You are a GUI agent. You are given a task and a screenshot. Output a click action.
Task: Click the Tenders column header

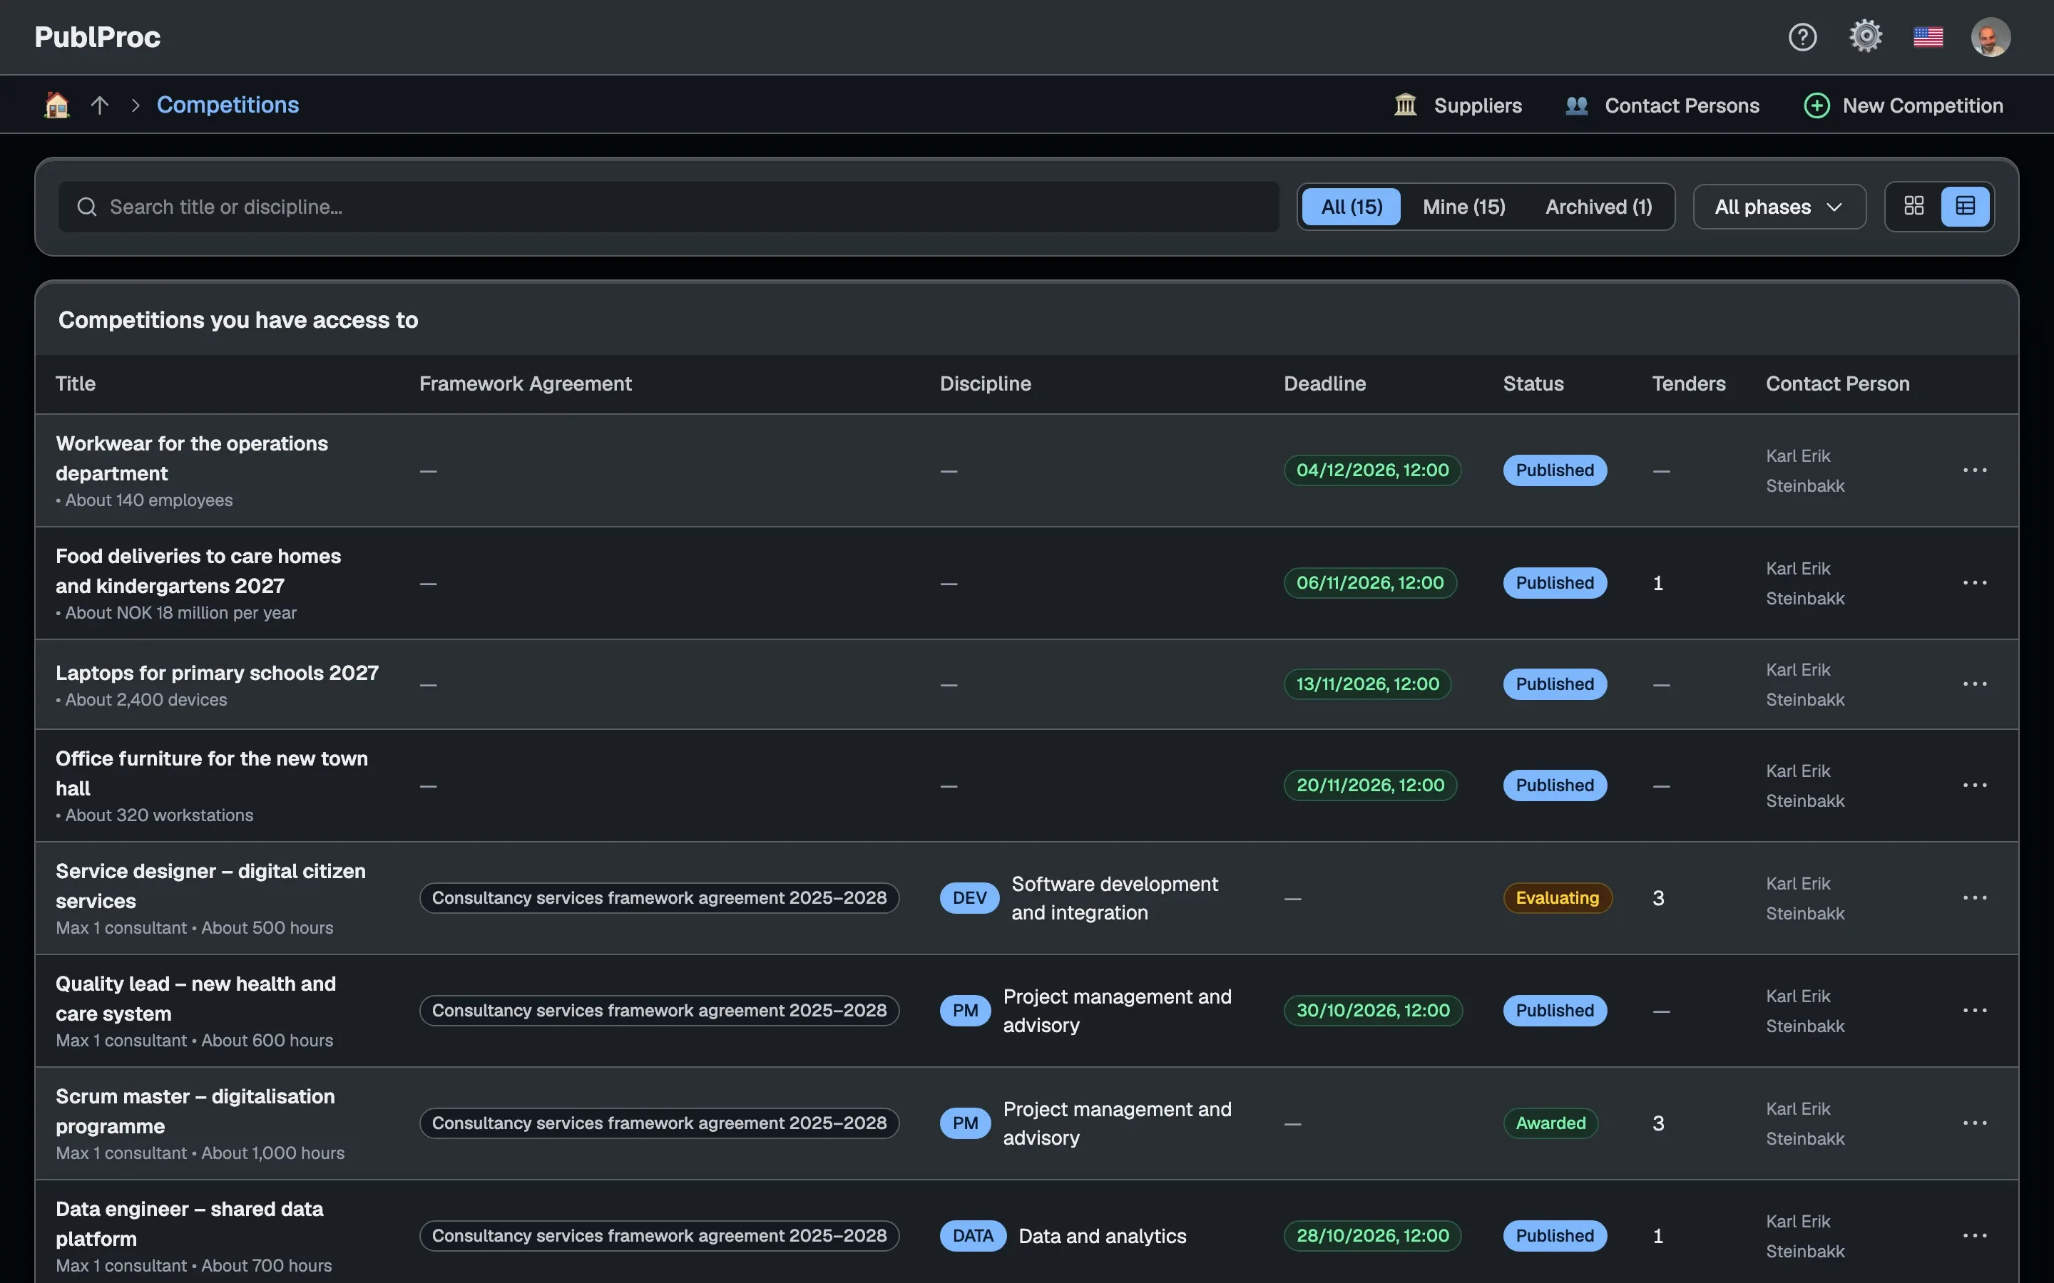(x=1688, y=383)
